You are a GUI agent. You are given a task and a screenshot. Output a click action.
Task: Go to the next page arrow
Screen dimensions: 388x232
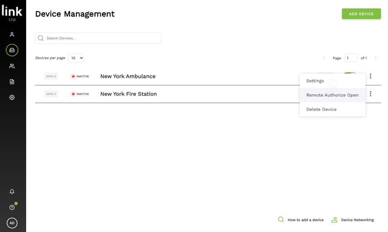375,58
